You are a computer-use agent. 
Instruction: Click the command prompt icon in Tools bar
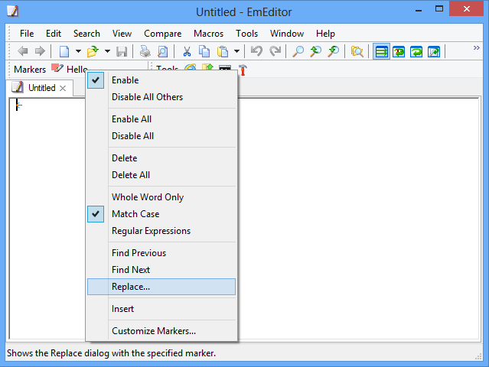(x=225, y=67)
